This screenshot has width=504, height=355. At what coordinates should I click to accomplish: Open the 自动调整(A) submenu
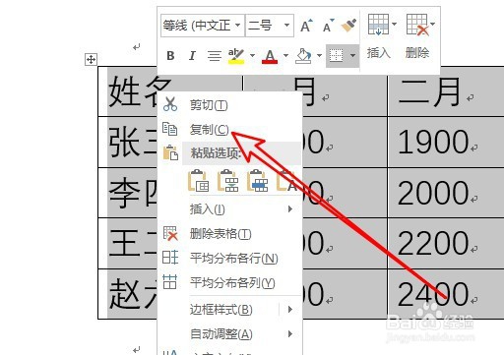[229, 334]
